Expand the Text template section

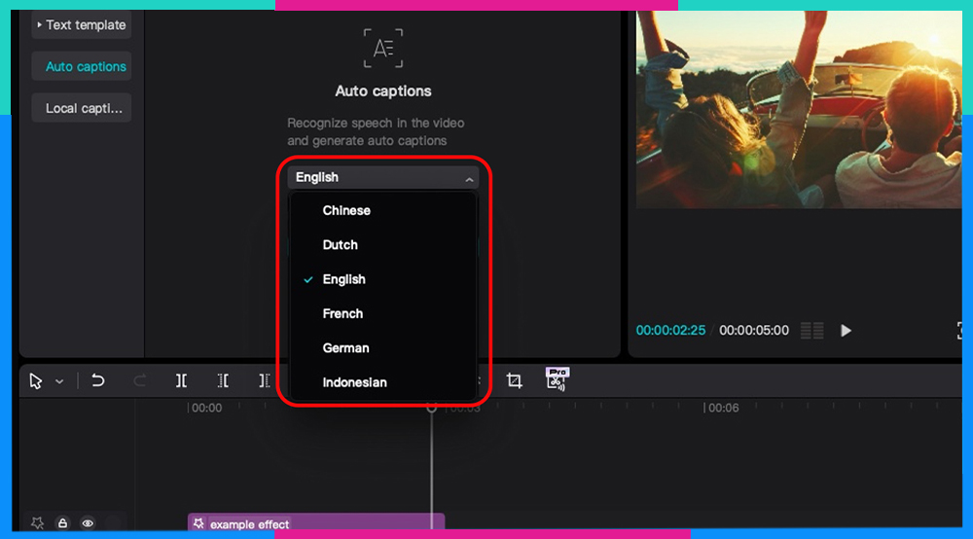tap(81, 24)
